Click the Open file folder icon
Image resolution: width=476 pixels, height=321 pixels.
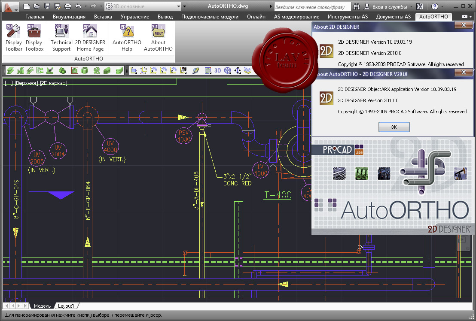(x=37, y=6)
